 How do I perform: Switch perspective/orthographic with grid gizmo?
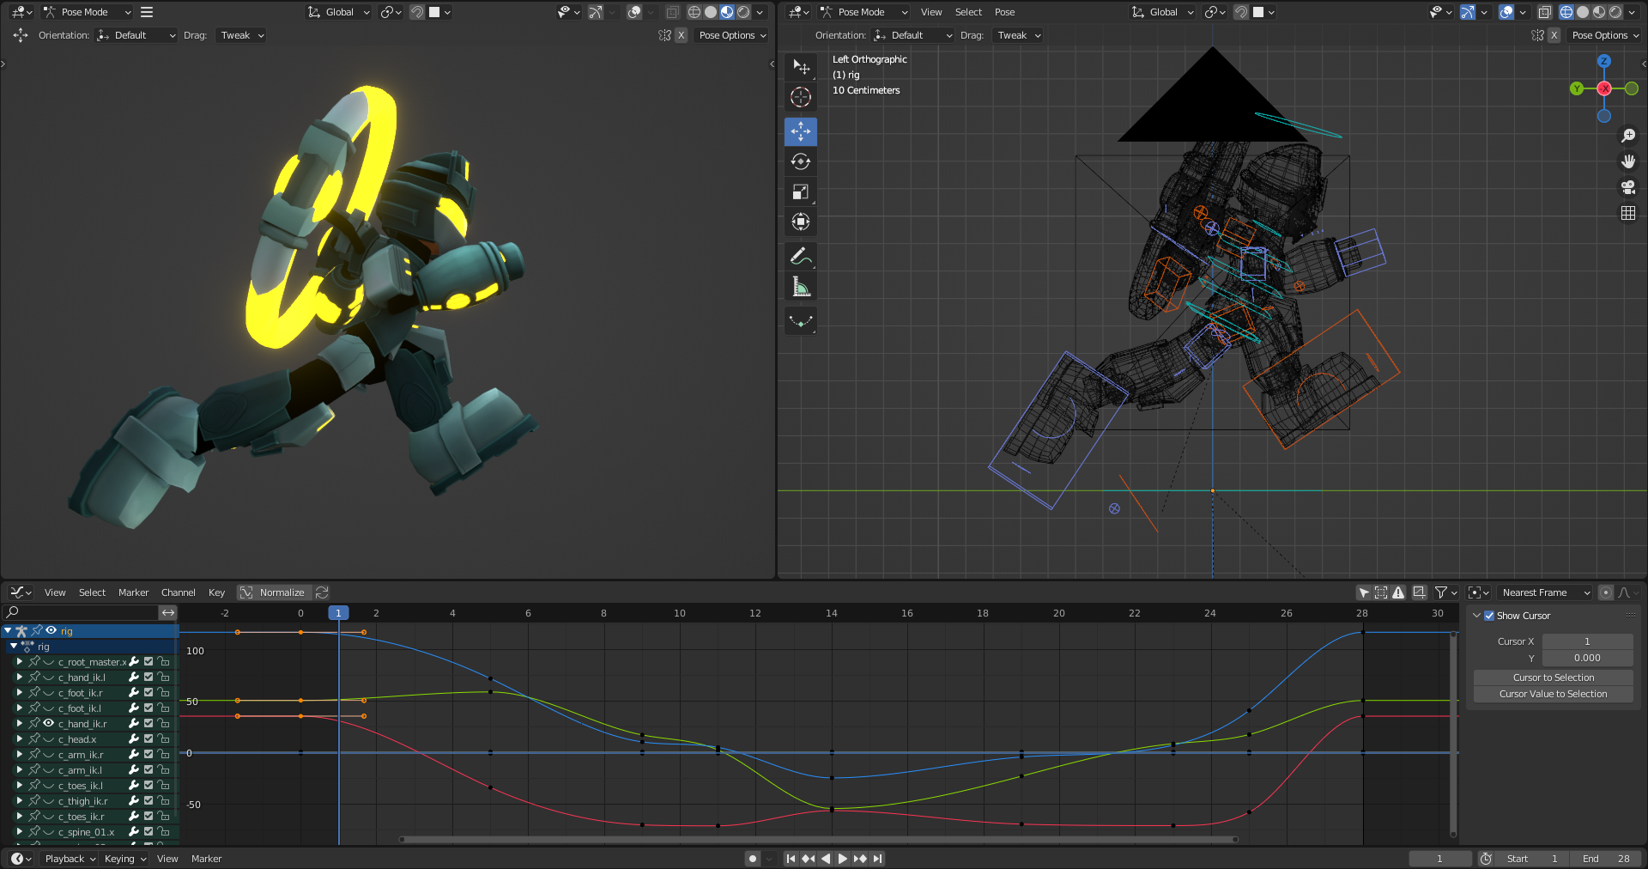1627,213
